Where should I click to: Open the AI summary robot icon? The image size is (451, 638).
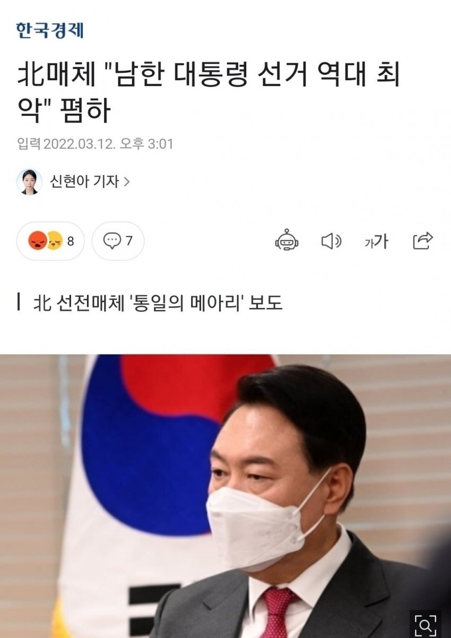coord(287,241)
